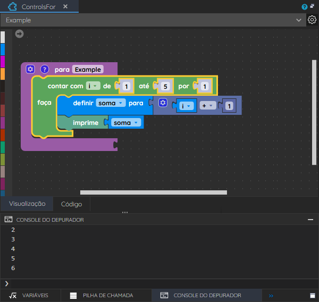The height and width of the screenshot is (302, 319).
Task: Open the blue help question icon
Action: point(304,7)
